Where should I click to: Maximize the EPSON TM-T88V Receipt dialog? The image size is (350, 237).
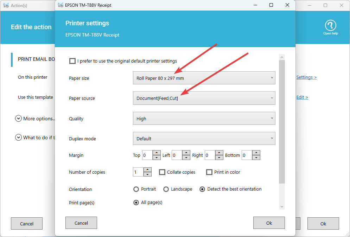(x=271, y=5)
